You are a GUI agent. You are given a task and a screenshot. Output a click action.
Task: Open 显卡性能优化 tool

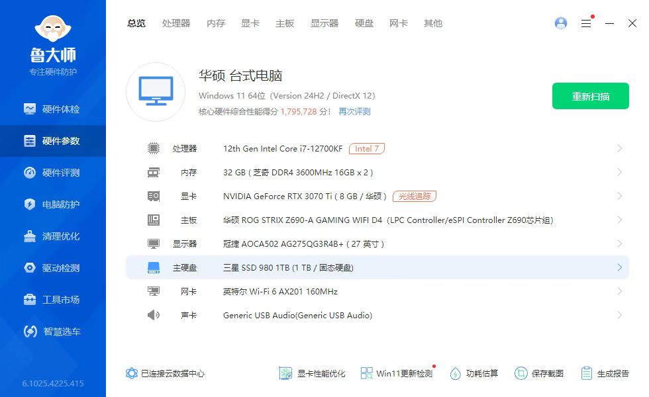[x=312, y=373]
